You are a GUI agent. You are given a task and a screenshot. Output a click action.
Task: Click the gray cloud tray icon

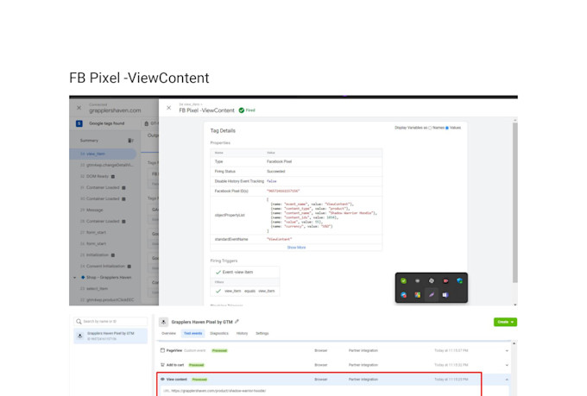tap(418, 280)
